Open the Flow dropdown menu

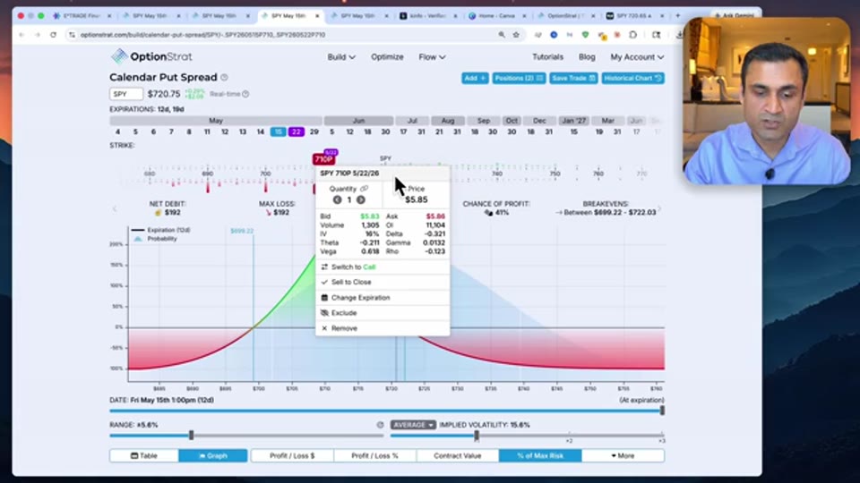pyautogui.click(x=432, y=57)
